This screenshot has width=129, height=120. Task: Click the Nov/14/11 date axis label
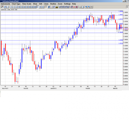[x=5, y=88]
